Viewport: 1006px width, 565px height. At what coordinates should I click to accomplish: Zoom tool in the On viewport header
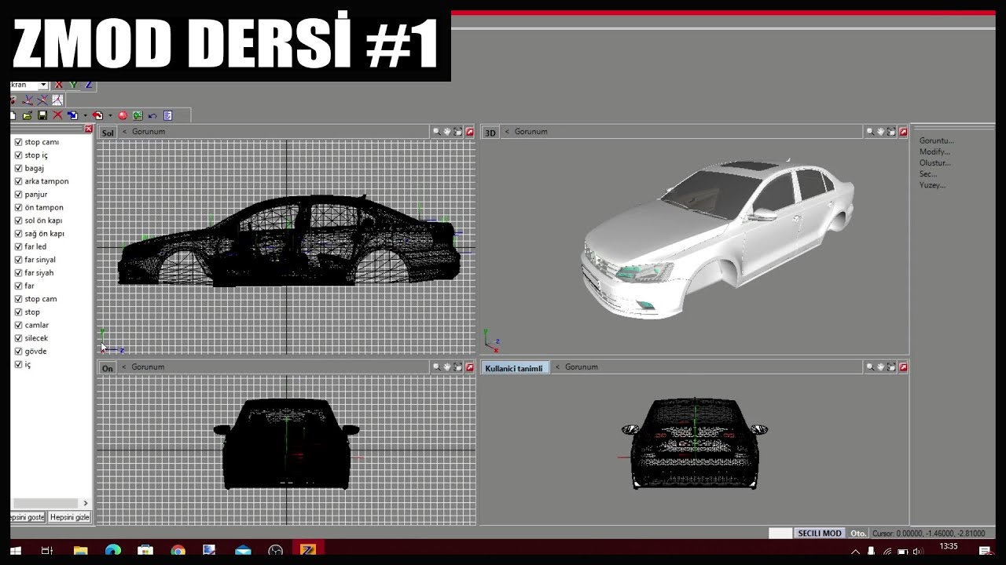coord(437,367)
